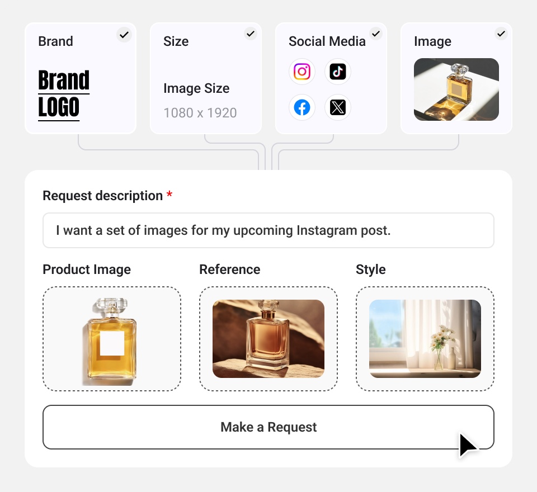Focus the Request description text field
The width and height of the screenshot is (537, 492).
(268, 230)
